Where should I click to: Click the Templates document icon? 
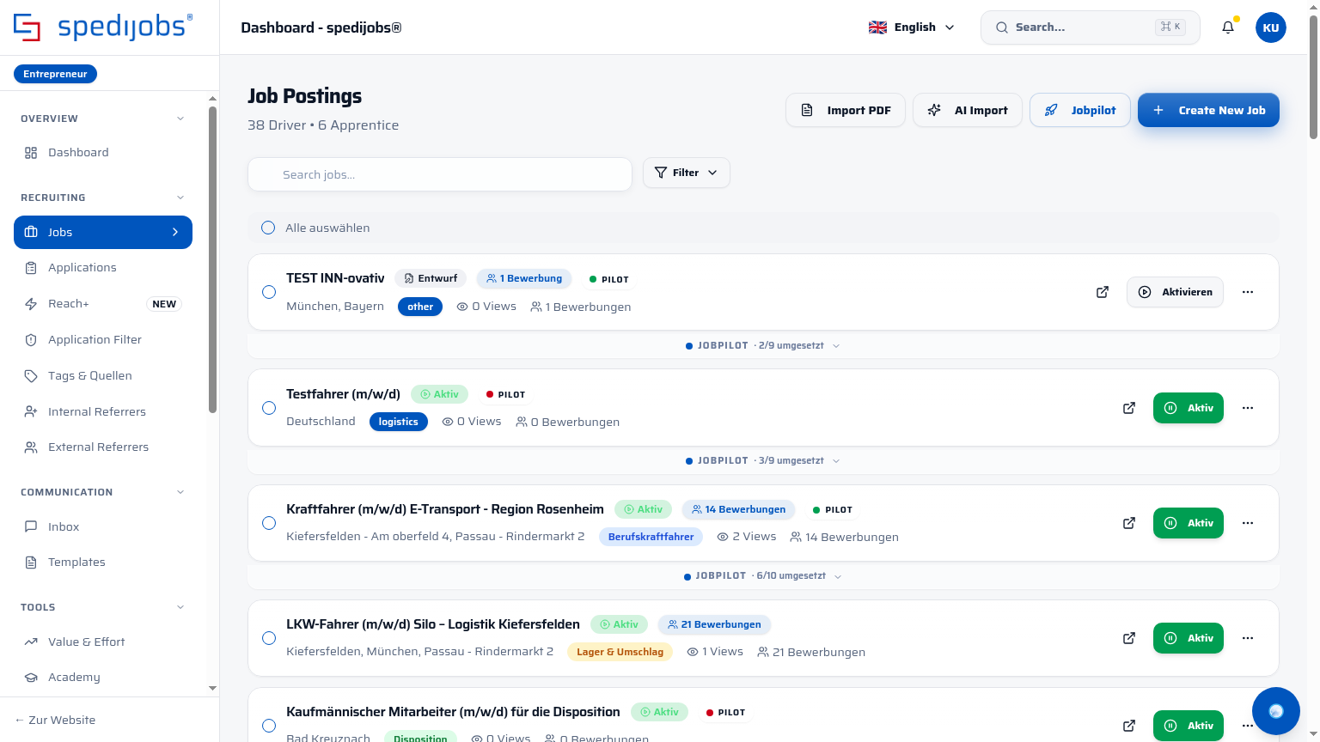[31, 563]
